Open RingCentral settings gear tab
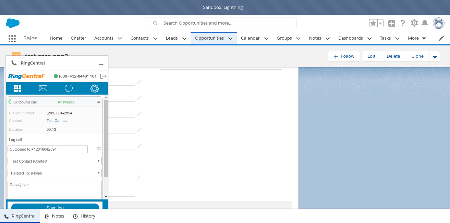The image size is (450, 223). (95, 88)
